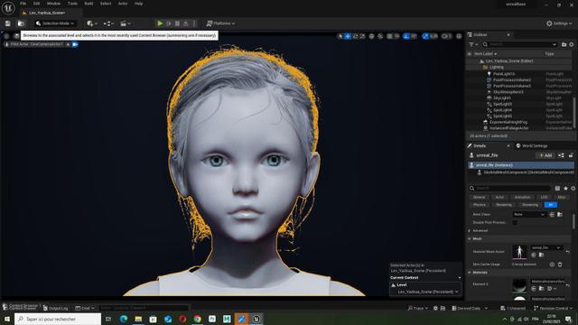Toggle surface snapping in viewport toolbar
578x325 pixels.
coord(380,36)
